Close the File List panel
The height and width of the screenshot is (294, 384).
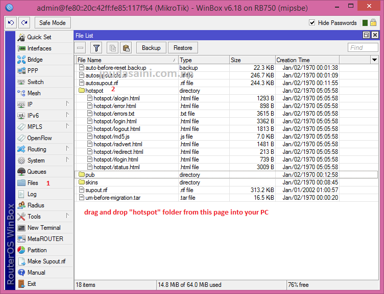[x=375, y=35]
